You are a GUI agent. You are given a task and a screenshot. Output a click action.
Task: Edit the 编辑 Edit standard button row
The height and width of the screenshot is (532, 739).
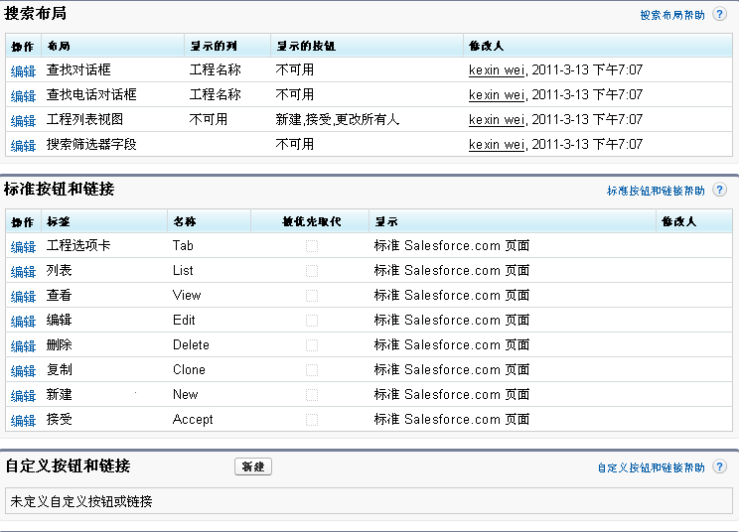coord(23,322)
